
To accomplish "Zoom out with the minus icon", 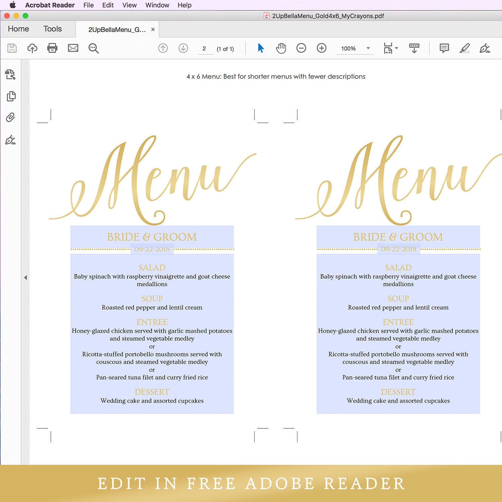I will (x=301, y=48).
